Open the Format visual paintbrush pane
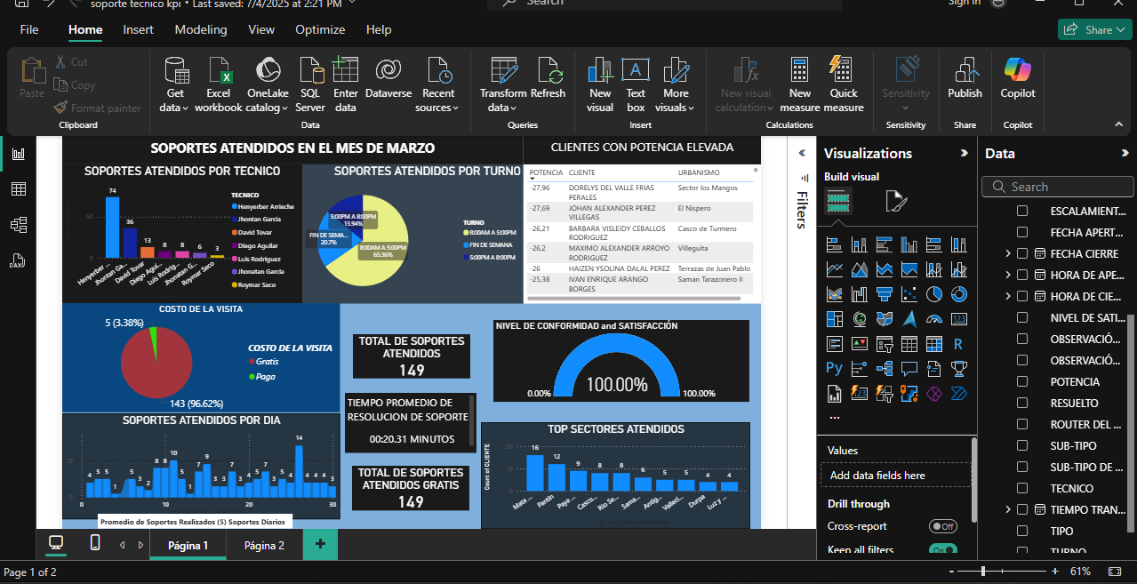This screenshot has width=1137, height=584. (897, 202)
